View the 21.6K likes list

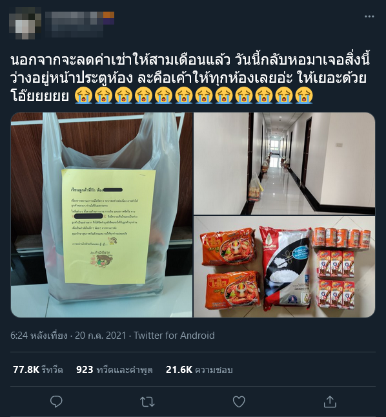[x=199, y=370]
